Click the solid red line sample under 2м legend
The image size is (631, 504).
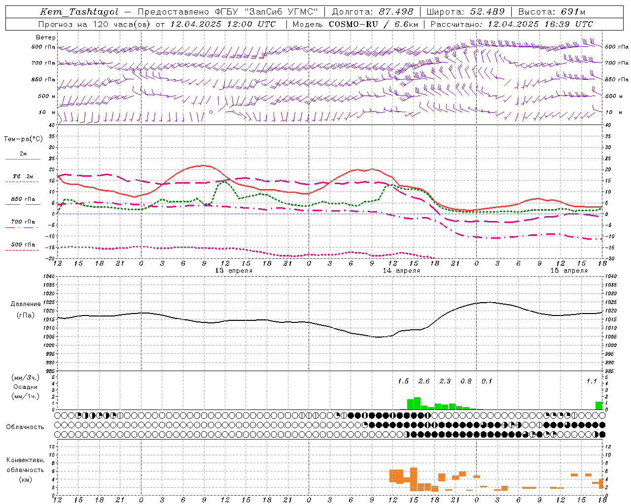[x=23, y=159]
